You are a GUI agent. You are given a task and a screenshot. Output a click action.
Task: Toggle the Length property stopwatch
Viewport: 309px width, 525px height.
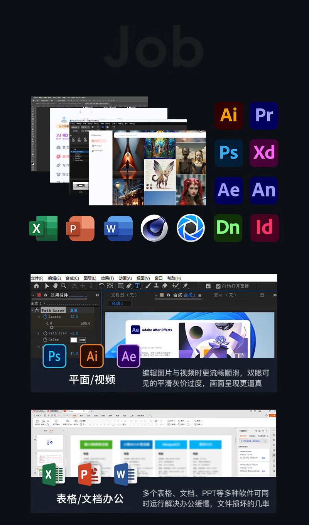pyautogui.click(x=45, y=317)
